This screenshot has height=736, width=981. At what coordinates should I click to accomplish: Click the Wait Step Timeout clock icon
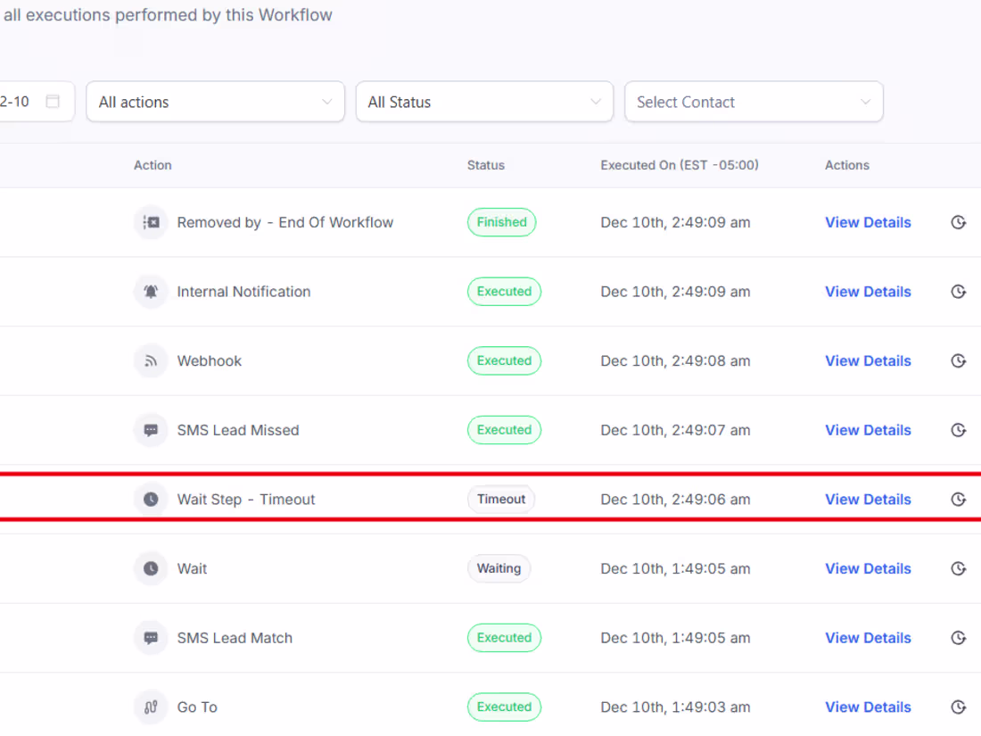(151, 500)
